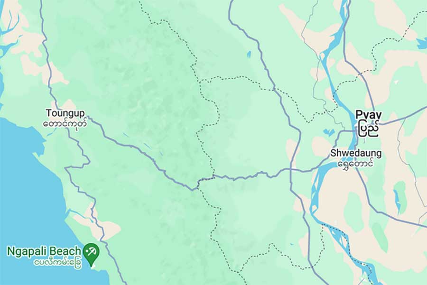
Task: Click the highway leaving Pyay eastward
Action: click(403, 117)
